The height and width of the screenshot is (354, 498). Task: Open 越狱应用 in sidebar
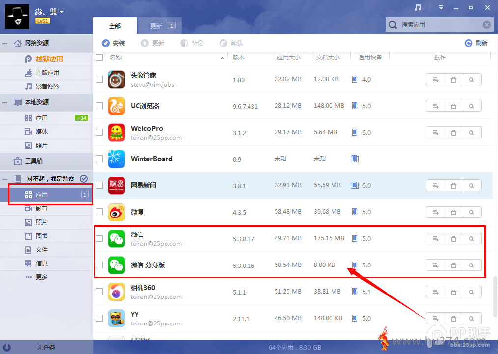pyautogui.click(x=46, y=59)
